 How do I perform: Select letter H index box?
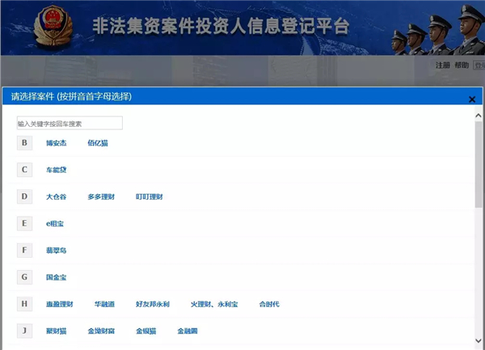24,304
